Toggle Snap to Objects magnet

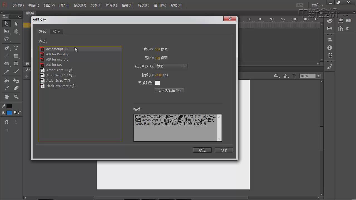pyautogui.click(x=7, y=122)
